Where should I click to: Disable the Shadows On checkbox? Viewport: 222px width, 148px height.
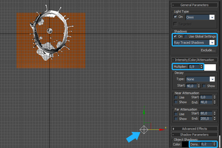[175, 36]
